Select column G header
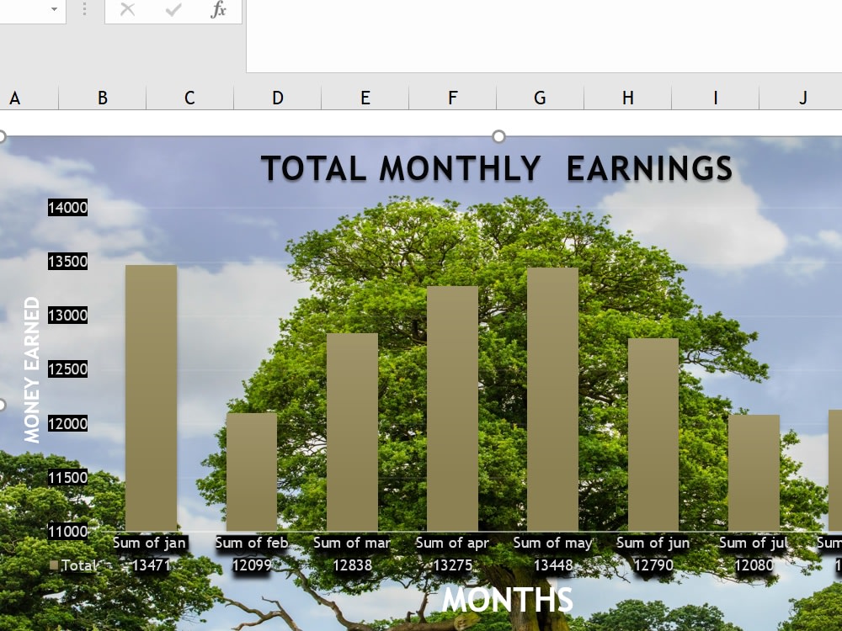Viewport: 842px width, 631px height. click(541, 98)
